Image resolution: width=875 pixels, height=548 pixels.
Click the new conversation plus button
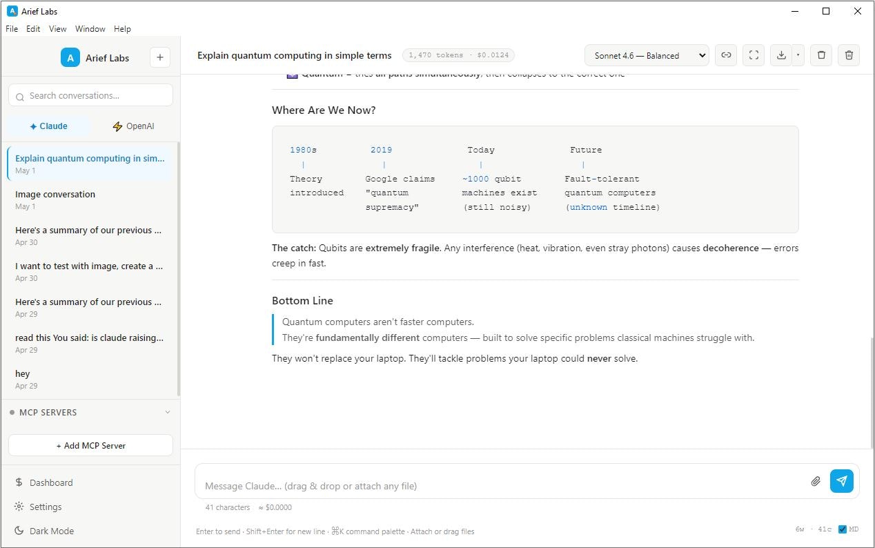point(159,57)
